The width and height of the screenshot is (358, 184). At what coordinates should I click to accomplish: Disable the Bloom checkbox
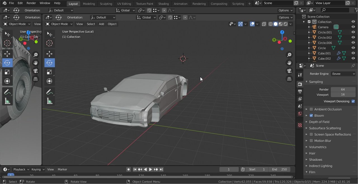311,115
